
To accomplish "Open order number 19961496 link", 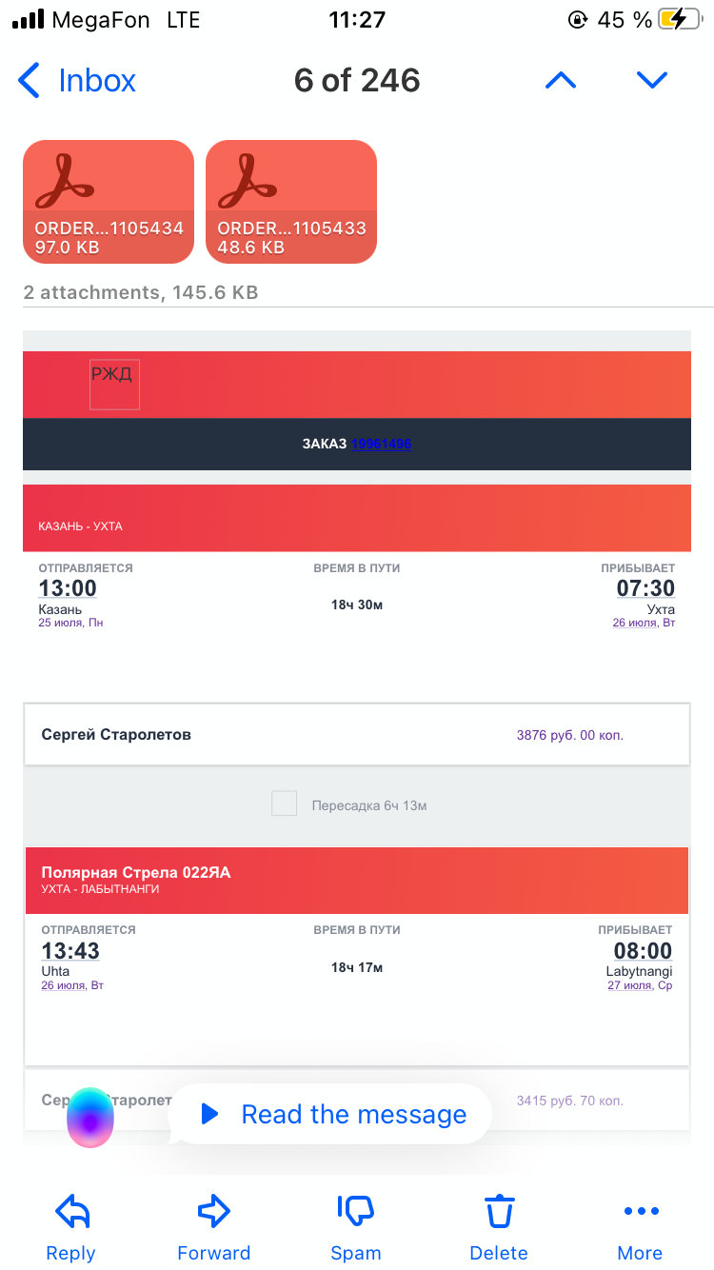I will 381,444.
